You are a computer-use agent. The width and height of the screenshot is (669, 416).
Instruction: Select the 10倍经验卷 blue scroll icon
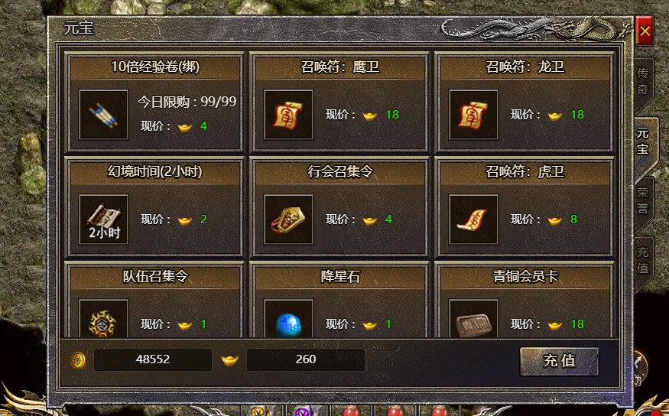[x=104, y=115]
